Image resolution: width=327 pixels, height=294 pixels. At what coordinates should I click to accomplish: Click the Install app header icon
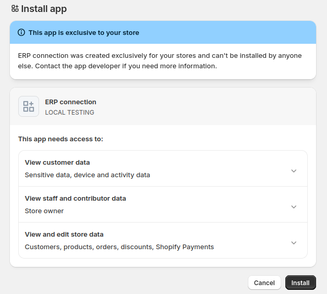click(15, 8)
